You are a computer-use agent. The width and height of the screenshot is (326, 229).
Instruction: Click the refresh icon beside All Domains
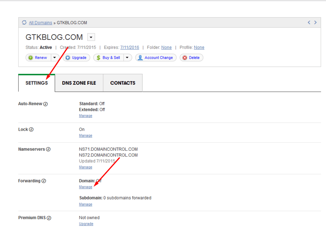click(24, 22)
